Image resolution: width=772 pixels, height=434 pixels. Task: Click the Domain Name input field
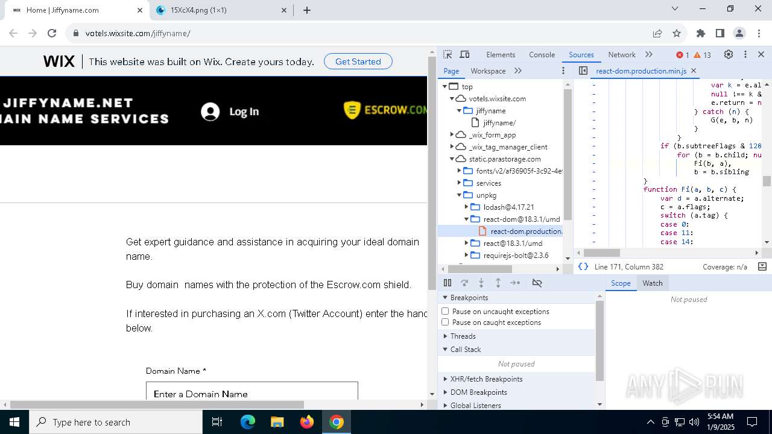point(252,391)
